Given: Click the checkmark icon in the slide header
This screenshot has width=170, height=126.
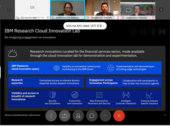Looking at the screenshot, I should click(x=133, y=31).
